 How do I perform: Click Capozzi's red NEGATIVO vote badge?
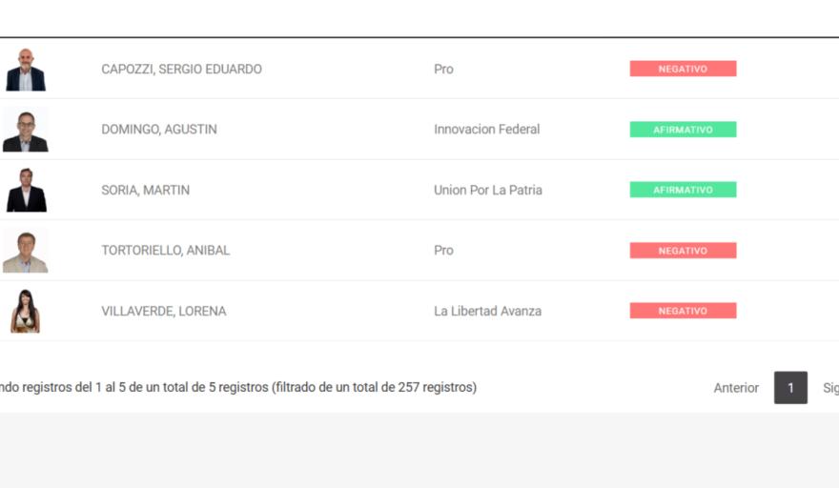pos(683,69)
